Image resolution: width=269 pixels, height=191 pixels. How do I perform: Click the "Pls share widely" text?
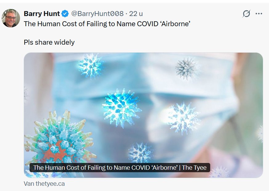(x=49, y=42)
